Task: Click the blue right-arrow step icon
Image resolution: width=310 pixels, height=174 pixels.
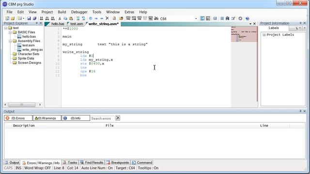Action: [x=96, y=18]
